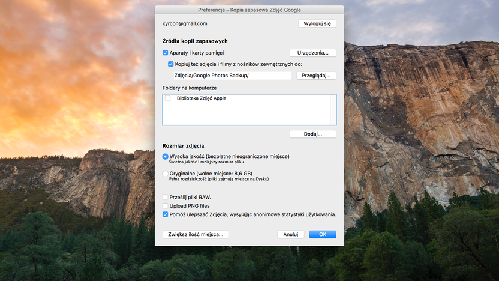The image size is (499, 281).
Task: Click Przeglądaj... to browse folder
Action: pyautogui.click(x=316, y=76)
